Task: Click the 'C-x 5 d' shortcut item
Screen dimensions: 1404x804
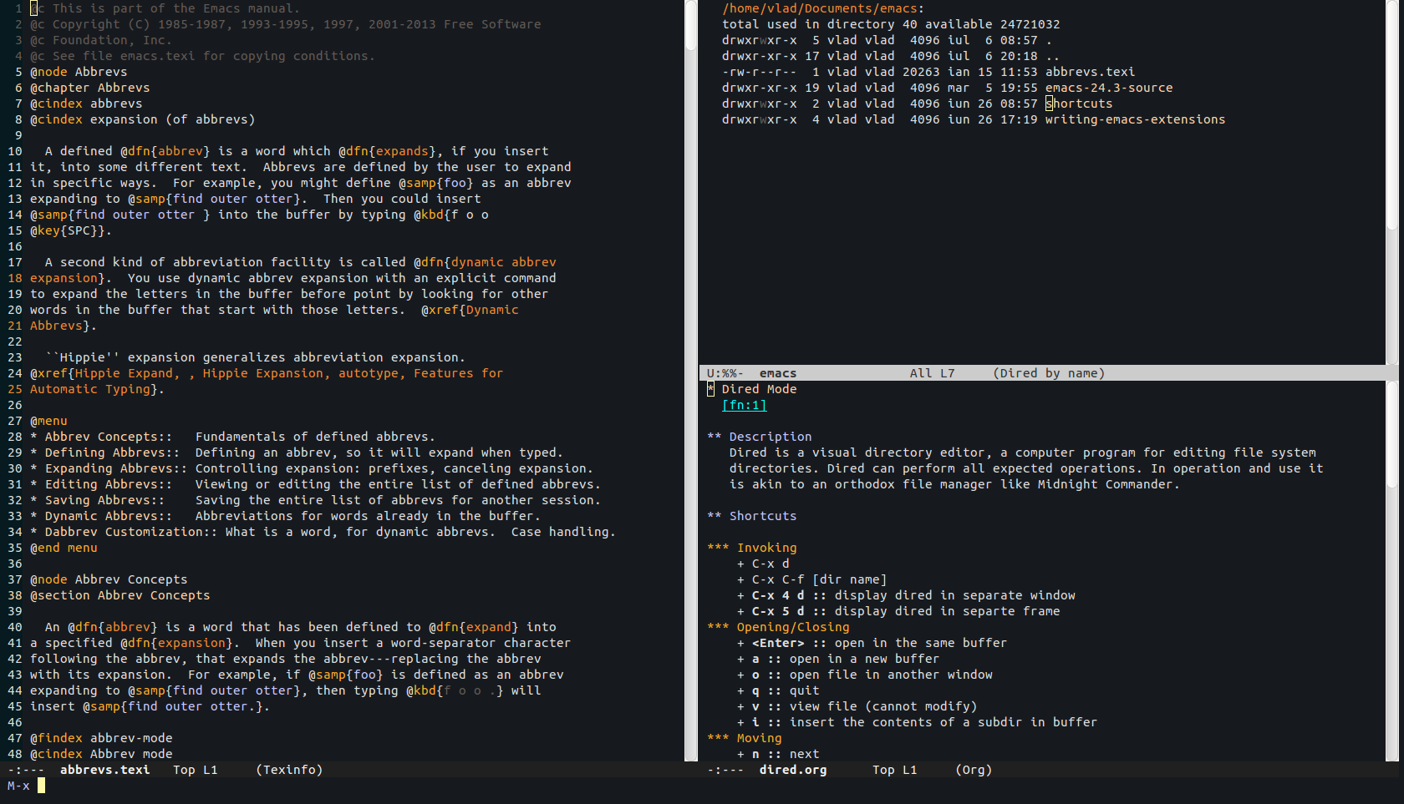Action: tap(898, 611)
